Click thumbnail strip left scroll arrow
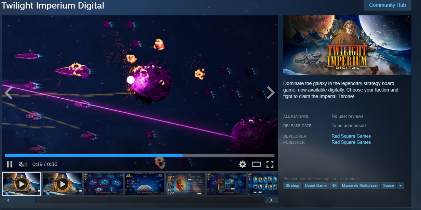Screen dimensions: 421x210 (x=8, y=200)
